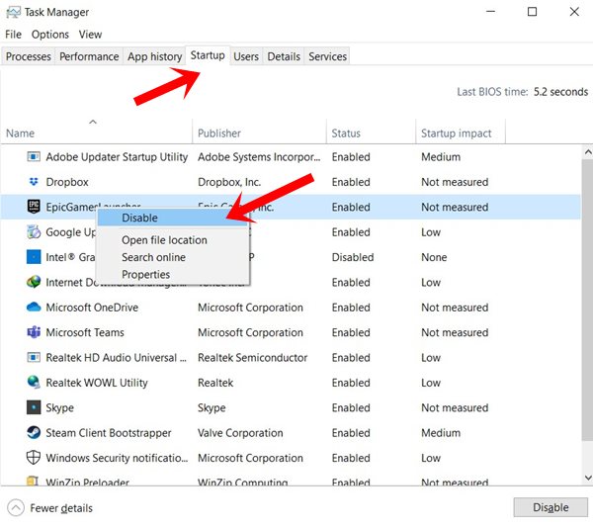Click the Google Update icon
Screen dimensions: 593x529
click(34, 232)
